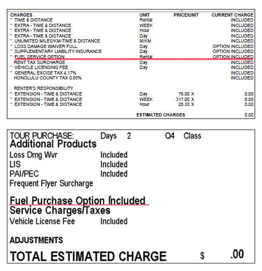Click the 317.00 extension WEEK price
The image size is (262, 271).
tap(183, 99)
